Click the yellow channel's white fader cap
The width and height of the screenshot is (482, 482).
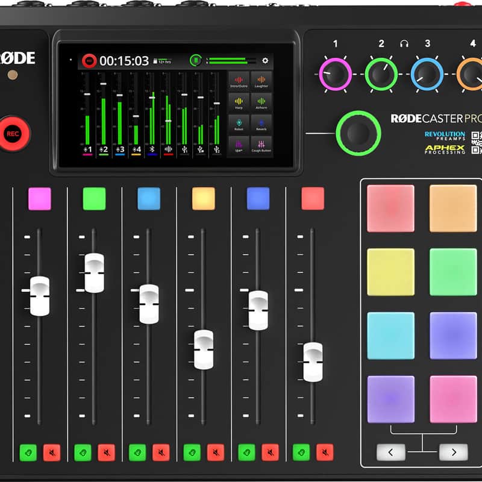coord(204,350)
